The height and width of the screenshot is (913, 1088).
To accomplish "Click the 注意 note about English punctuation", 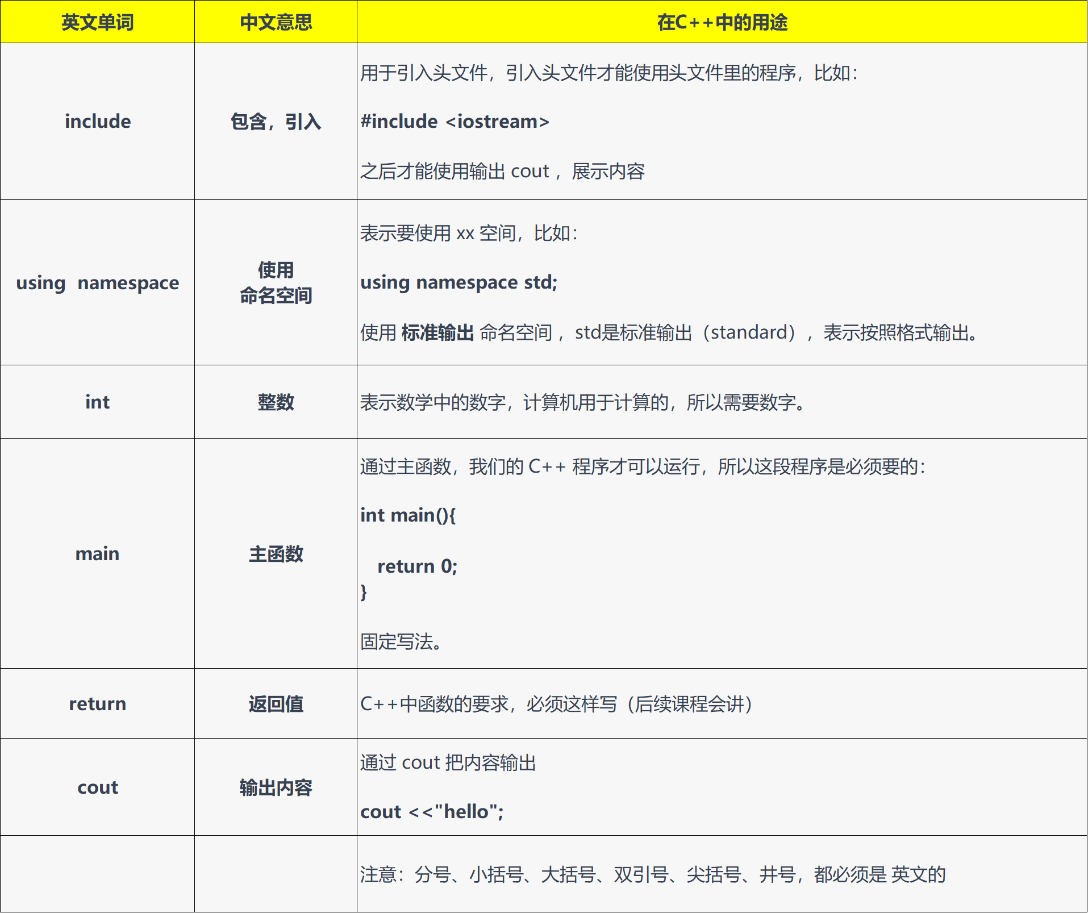I will click(x=652, y=874).
